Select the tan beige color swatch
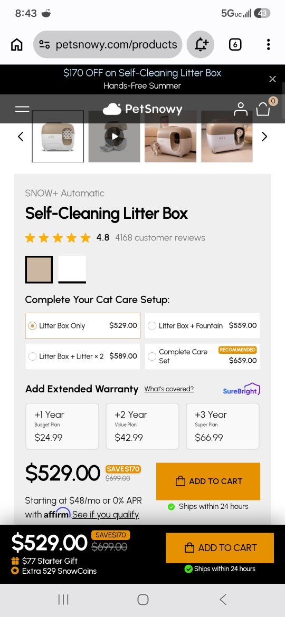The width and height of the screenshot is (285, 617). (39, 269)
